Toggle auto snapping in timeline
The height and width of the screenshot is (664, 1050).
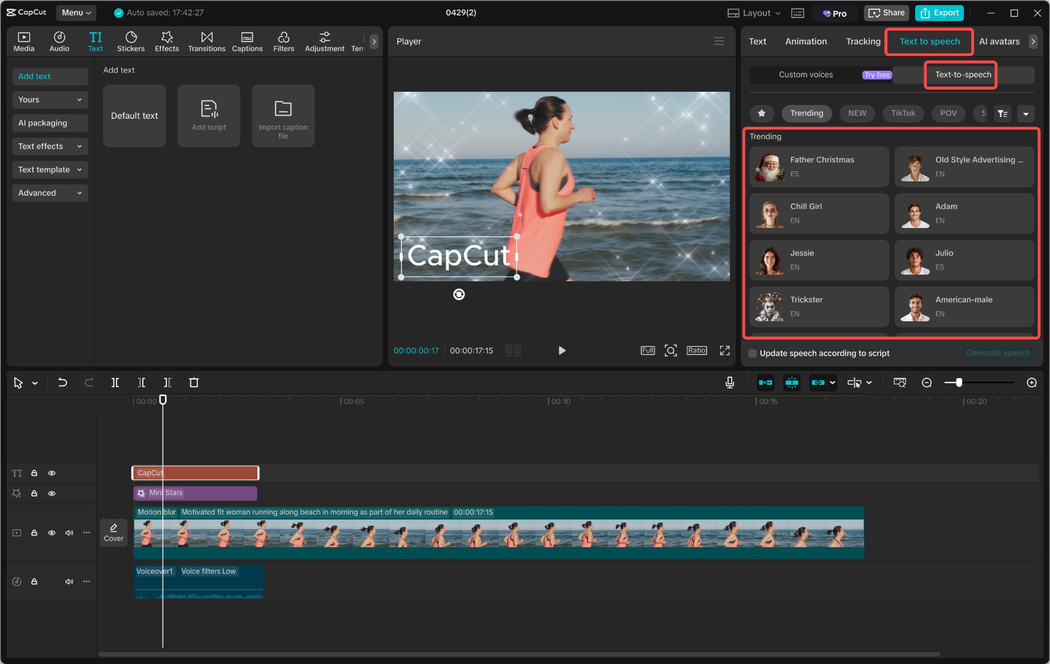click(x=792, y=382)
